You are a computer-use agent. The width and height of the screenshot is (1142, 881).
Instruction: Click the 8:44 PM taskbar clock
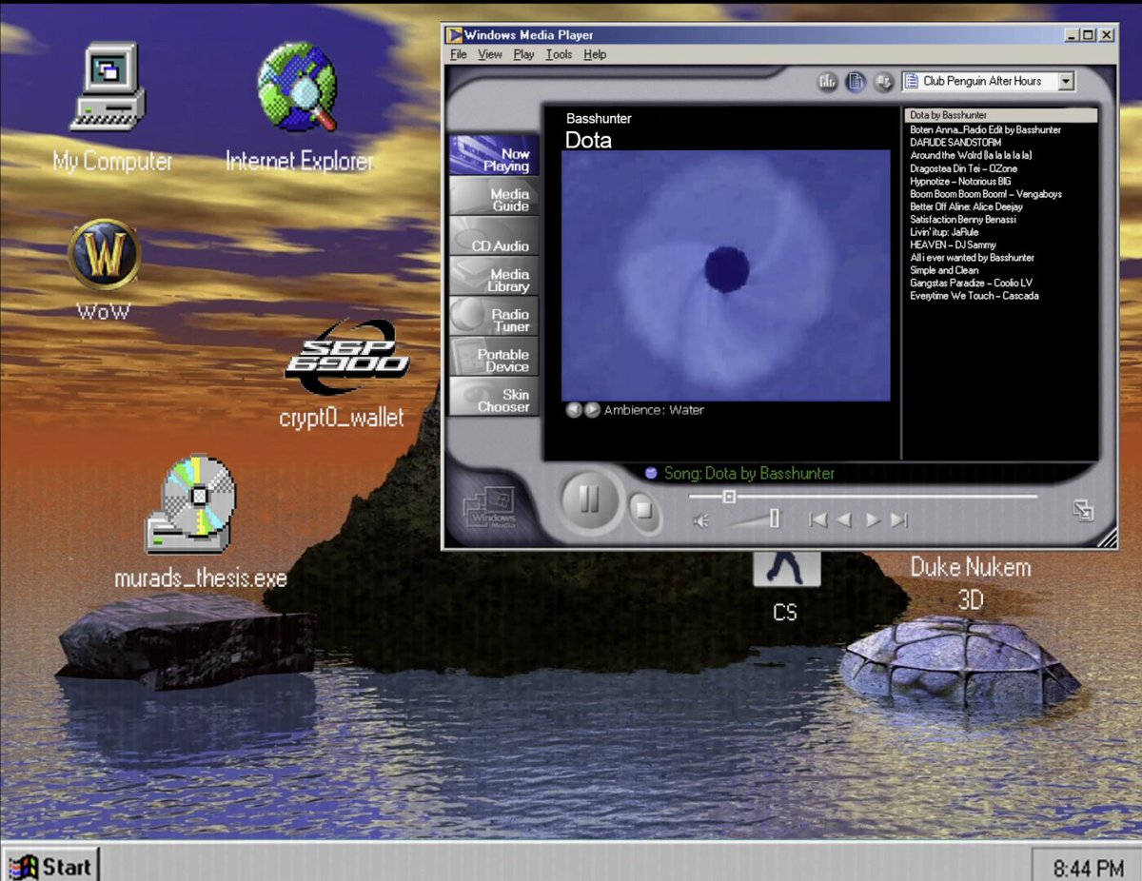1087,868
